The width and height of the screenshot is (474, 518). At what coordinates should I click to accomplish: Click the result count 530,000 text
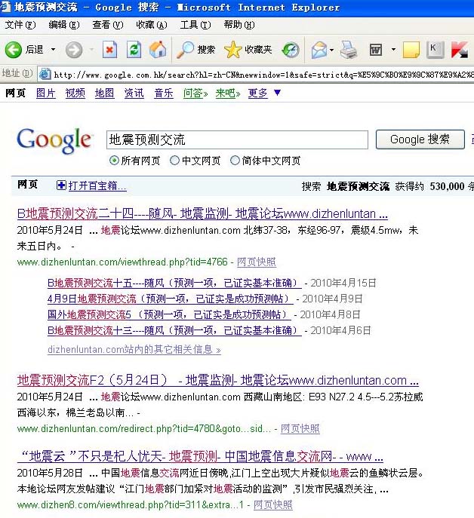(447, 186)
